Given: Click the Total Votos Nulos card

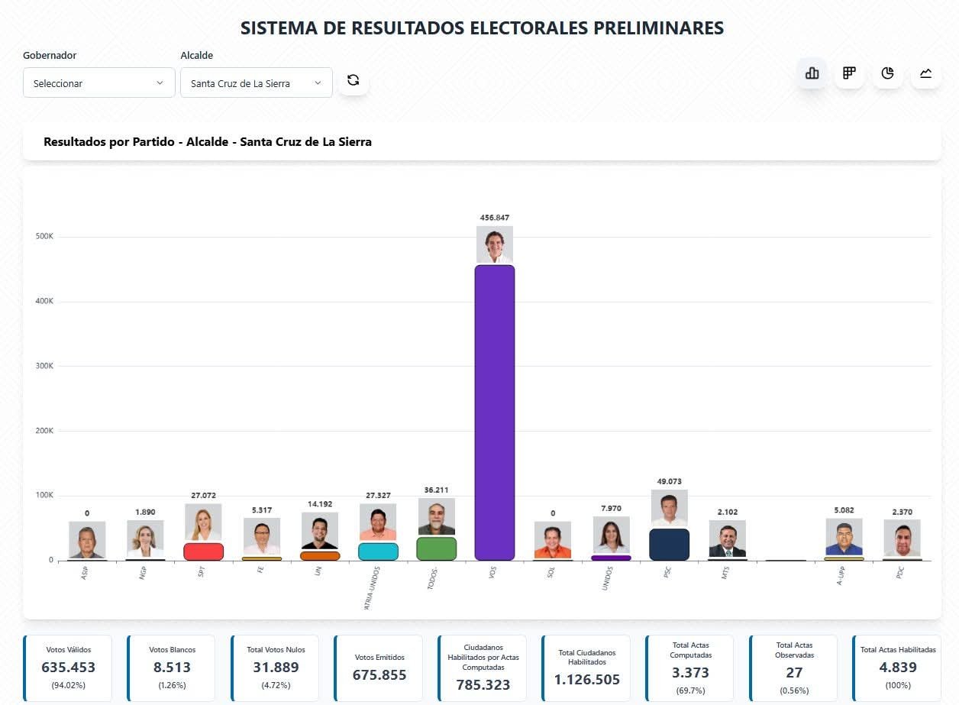Looking at the screenshot, I should coord(276,668).
